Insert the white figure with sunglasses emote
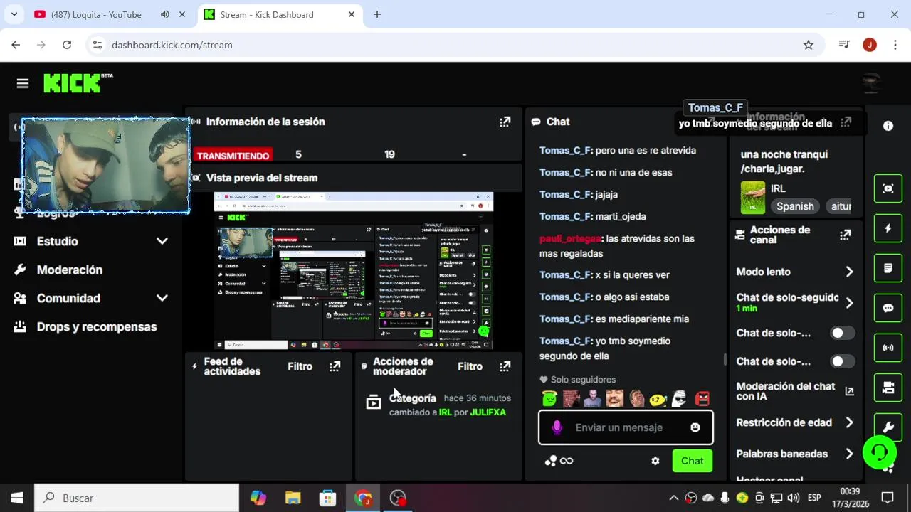 pyautogui.click(x=680, y=398)
